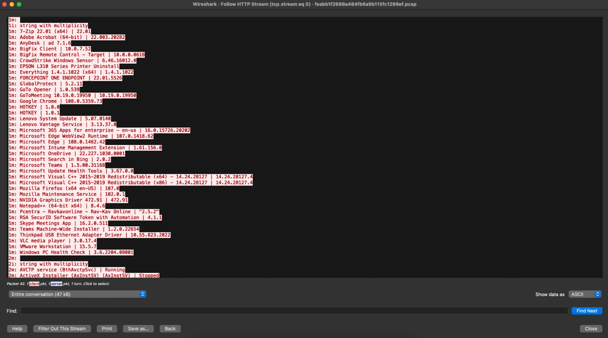Open the Entire conversation (47 kB) dropdown
This screenshot has height=338, width=608.
tap(78, 294)
